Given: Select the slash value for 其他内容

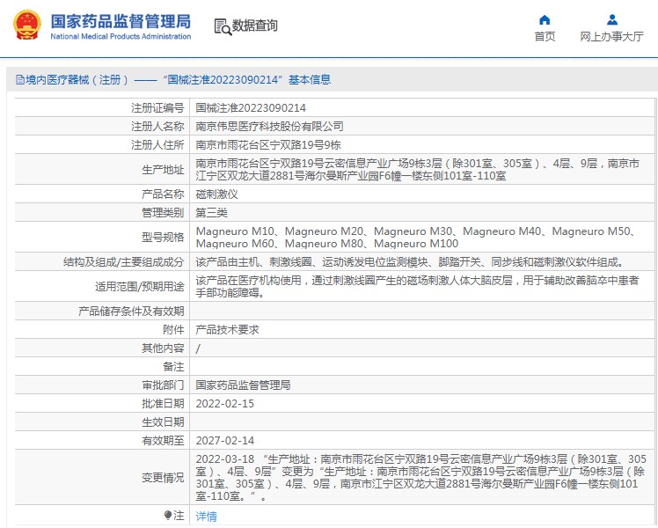Looking at the screenshot, I should pos(198,348).
